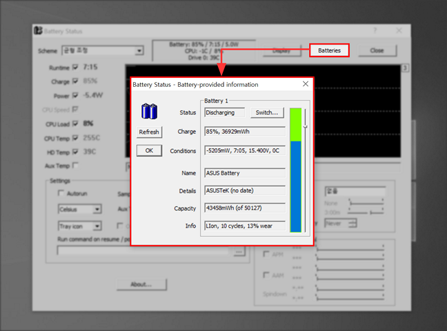The image size is (447, 331).
Task: Refresh the battery information
Action: tap(149, 132)
